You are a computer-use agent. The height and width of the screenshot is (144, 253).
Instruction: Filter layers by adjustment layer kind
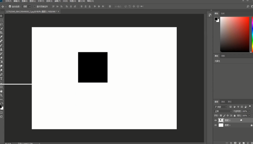tap(234, 107)
